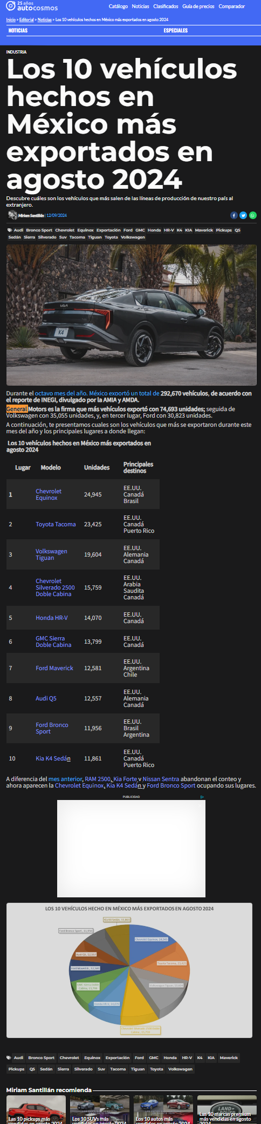This screenshot has width=261, height=1124.
Task: Click the author avatar of Miriam Santillán
Action: [12, 215]
